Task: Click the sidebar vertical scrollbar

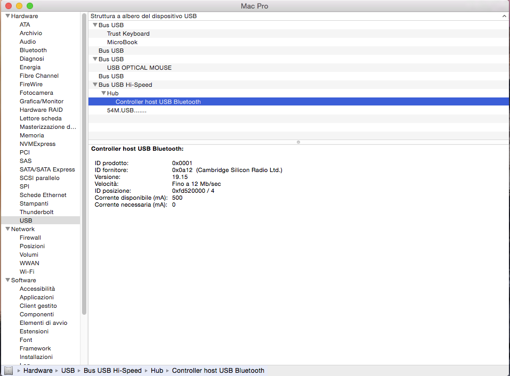Action: [x=84, y=164]
